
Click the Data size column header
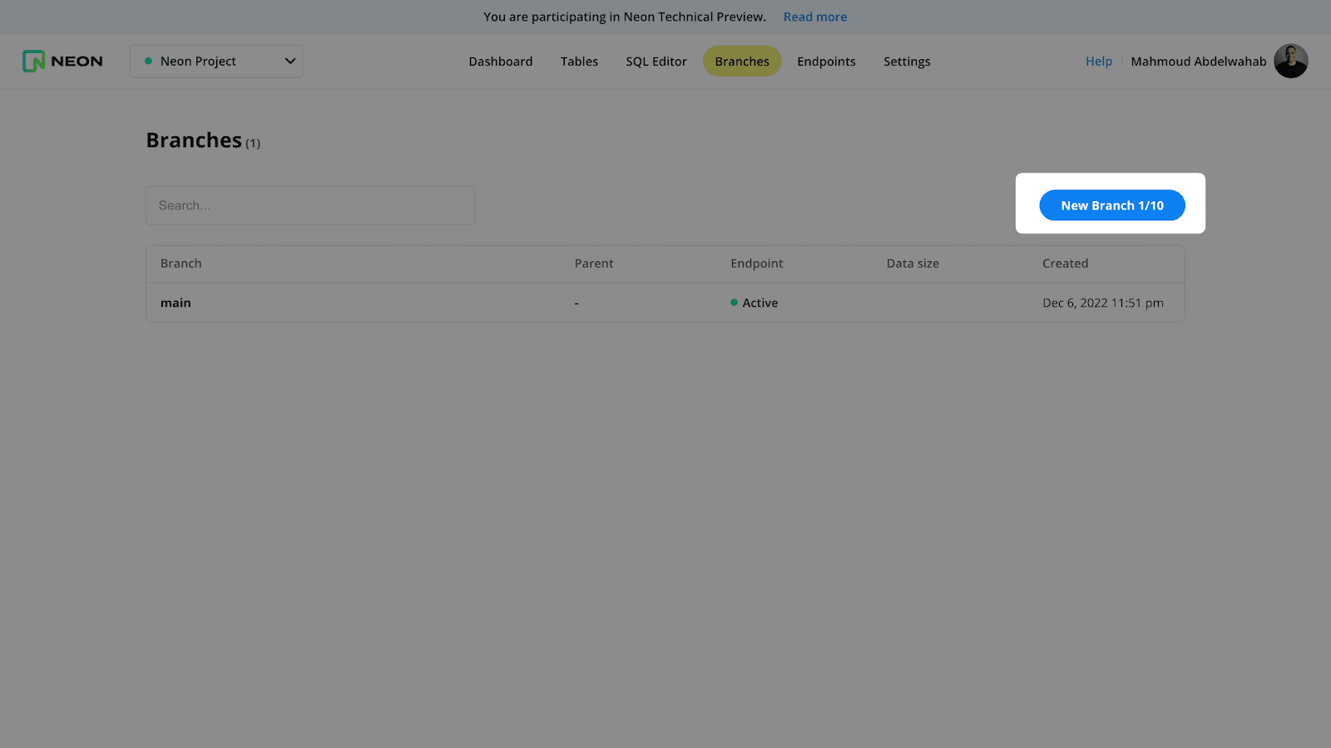coord(912,263)
